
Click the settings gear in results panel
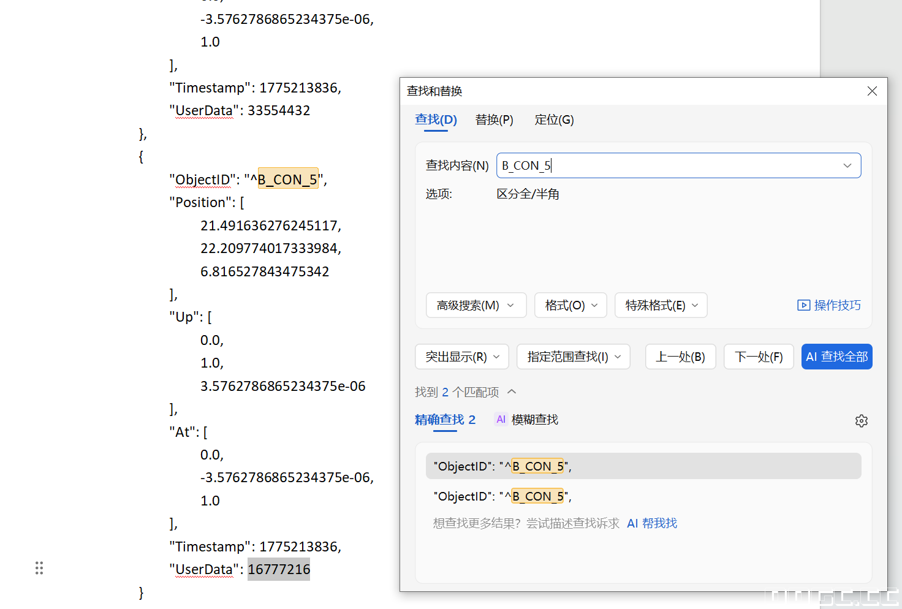pyautogui.click(x=861, y=421)
